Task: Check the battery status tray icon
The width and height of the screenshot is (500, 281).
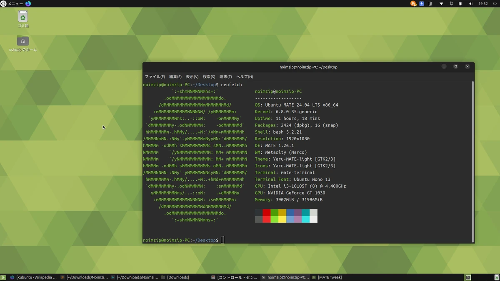Action: (460, 3)
